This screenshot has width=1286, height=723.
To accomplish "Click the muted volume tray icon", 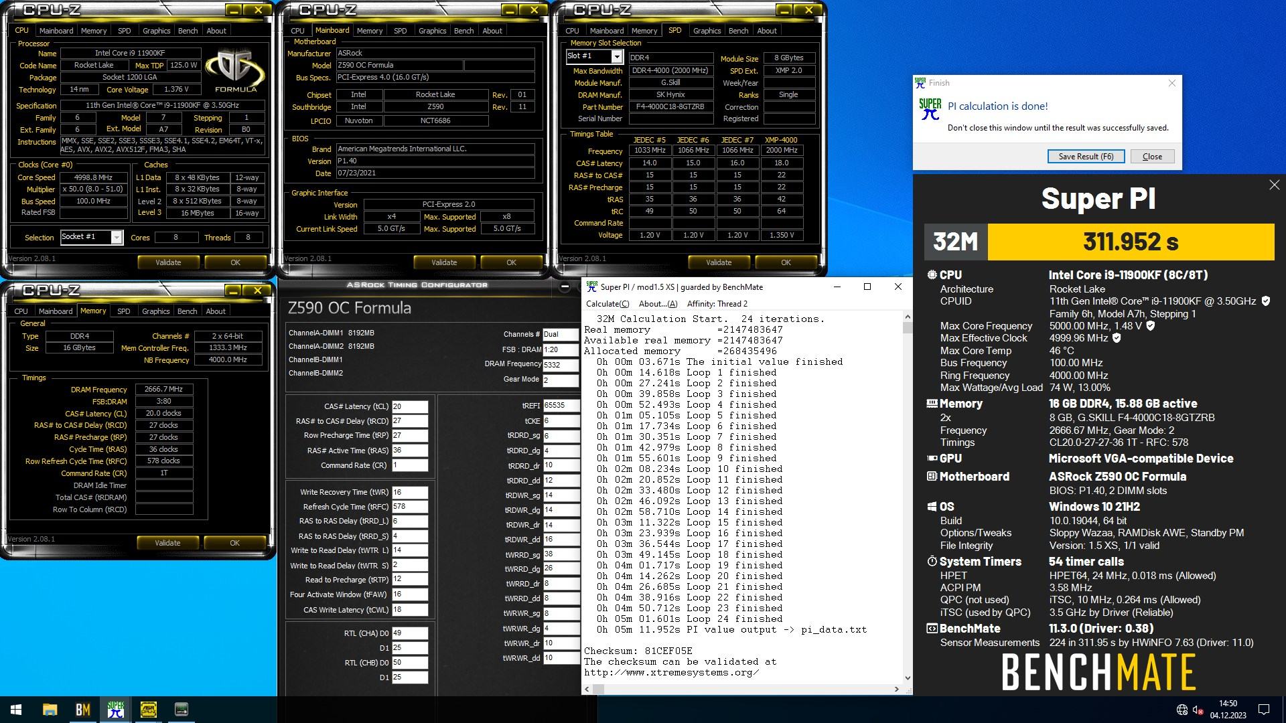I will (1198, 710).
